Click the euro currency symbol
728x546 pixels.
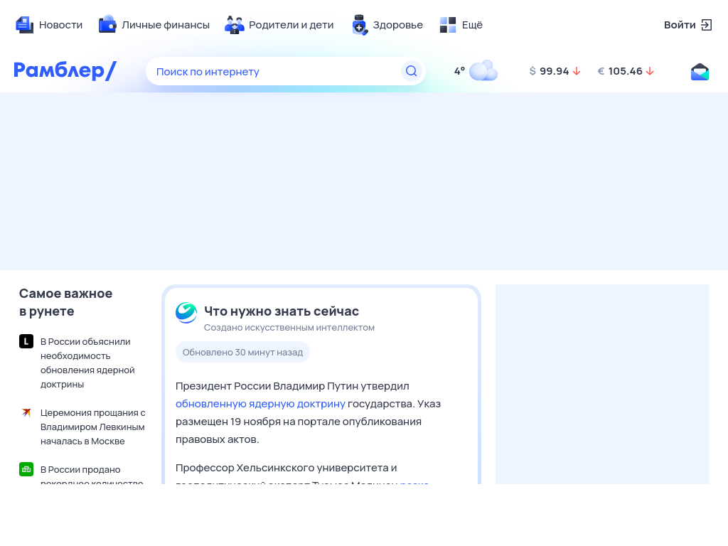pyautogui.click(x=601, y=71)
